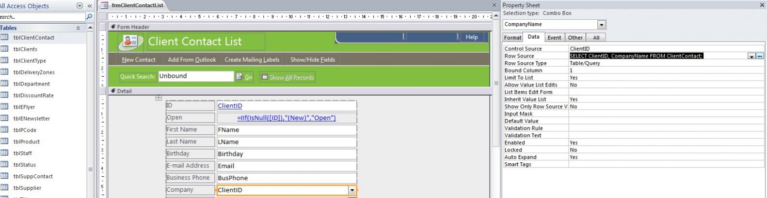767x198 pixels.
Task: Toggle the Show All Records checkbox
Action: [x=264, y=77]
